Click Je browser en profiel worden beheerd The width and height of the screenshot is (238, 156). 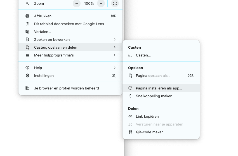tap(70, 88)
